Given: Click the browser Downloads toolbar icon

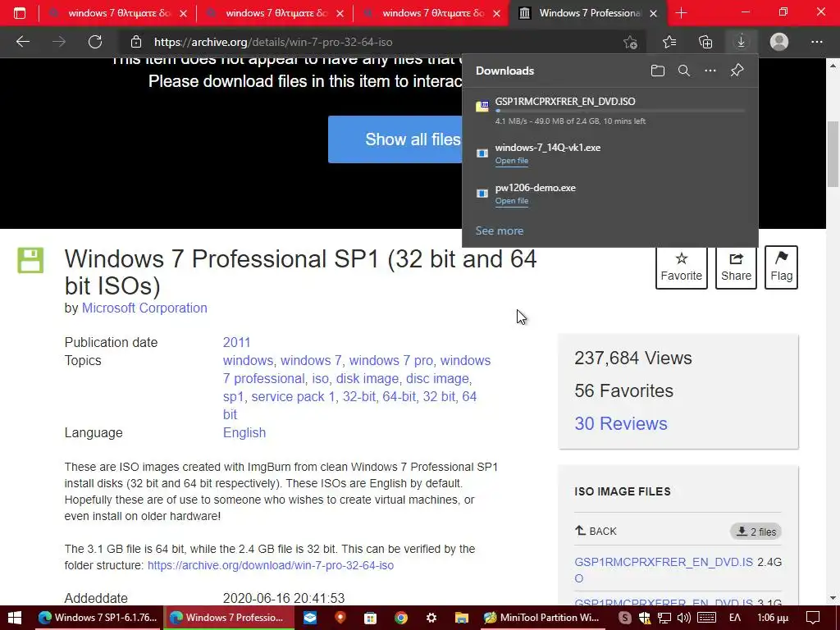Looking at the screenshot, I should coord(741,42).
